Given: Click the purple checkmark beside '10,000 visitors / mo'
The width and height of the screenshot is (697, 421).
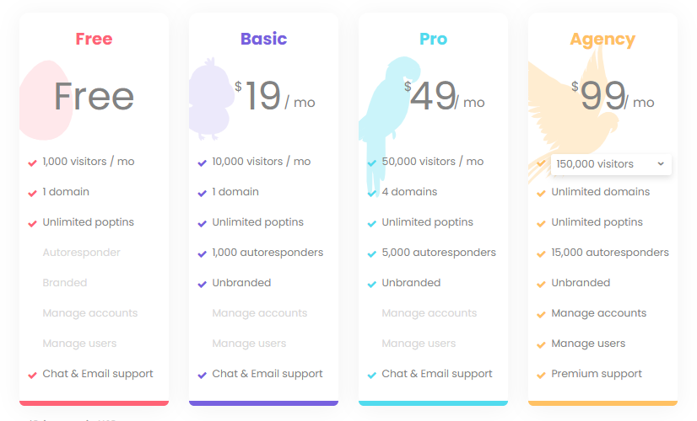Looking at the screenshot, I should point(202,163).
